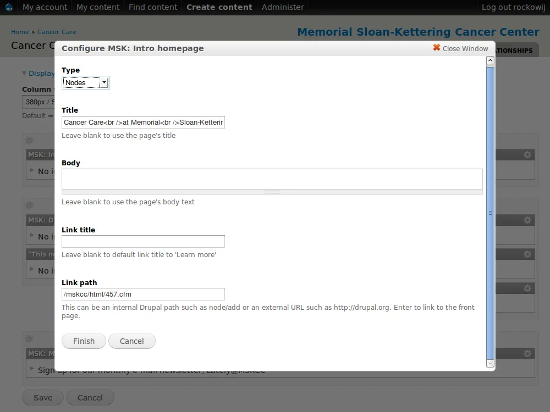
Task: Click Close Window text in dialog header
Action: (x=465, y=49)
